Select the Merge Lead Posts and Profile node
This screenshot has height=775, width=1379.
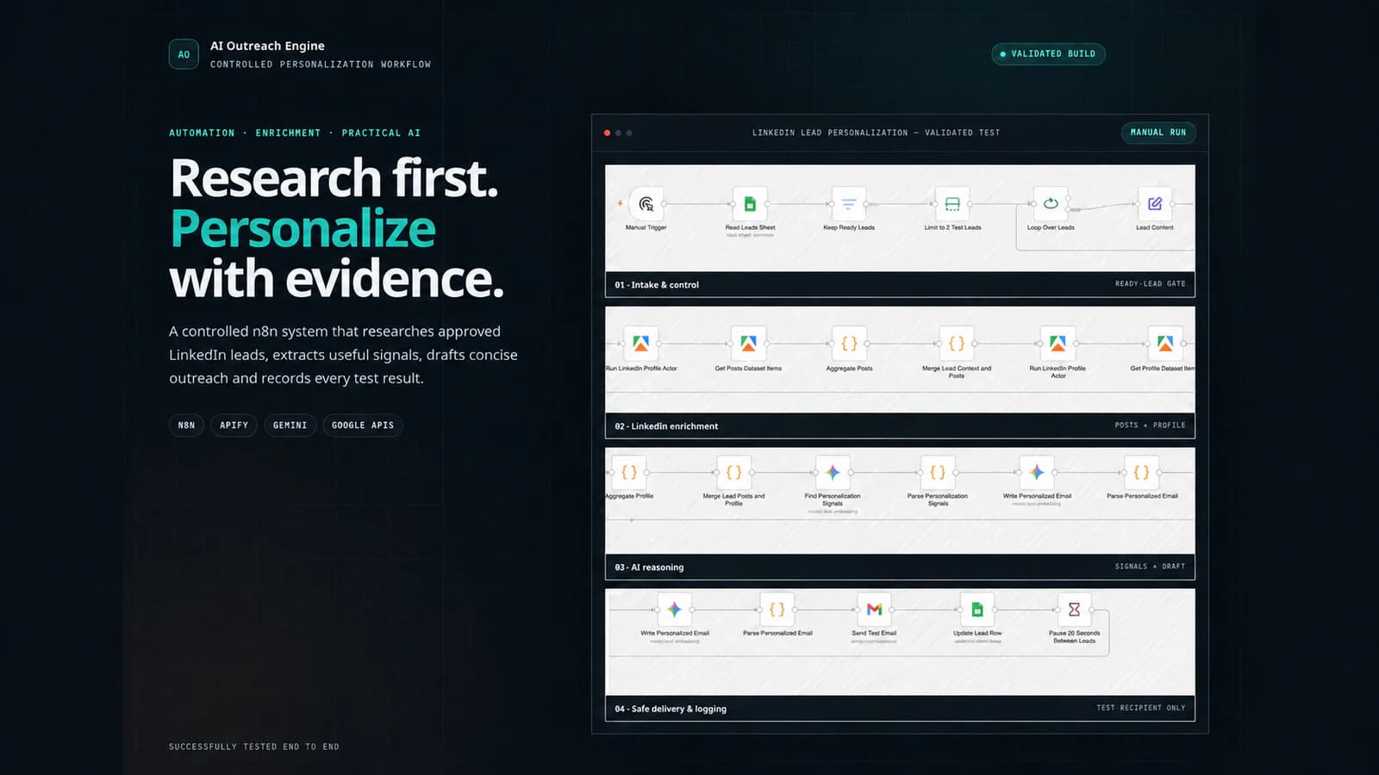pos(733,473)
